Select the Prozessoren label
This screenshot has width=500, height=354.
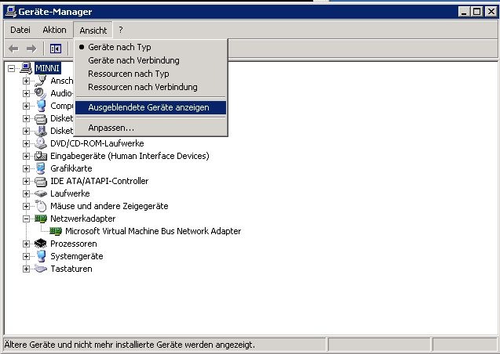(x=74, y=244)
